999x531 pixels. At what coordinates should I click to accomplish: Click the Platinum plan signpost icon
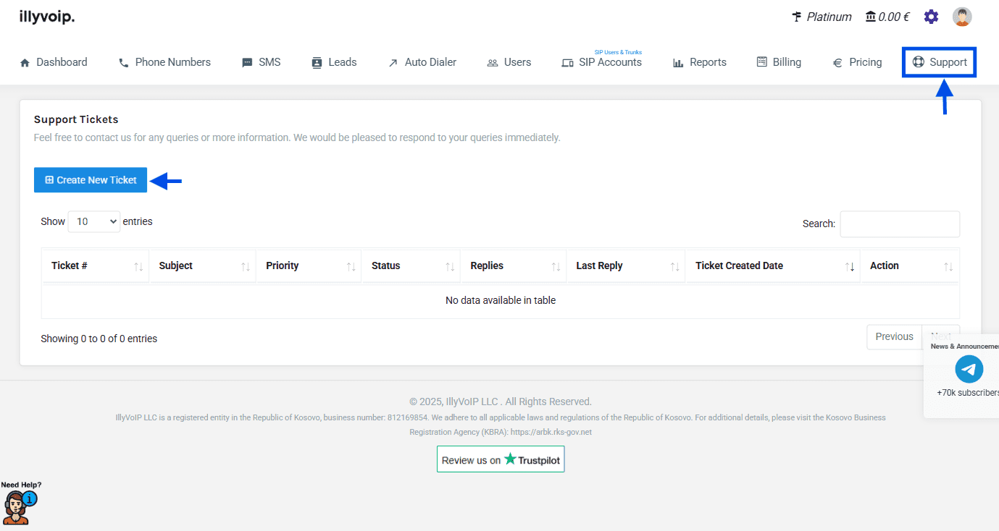pyautogui.click(x=797, y=17)
